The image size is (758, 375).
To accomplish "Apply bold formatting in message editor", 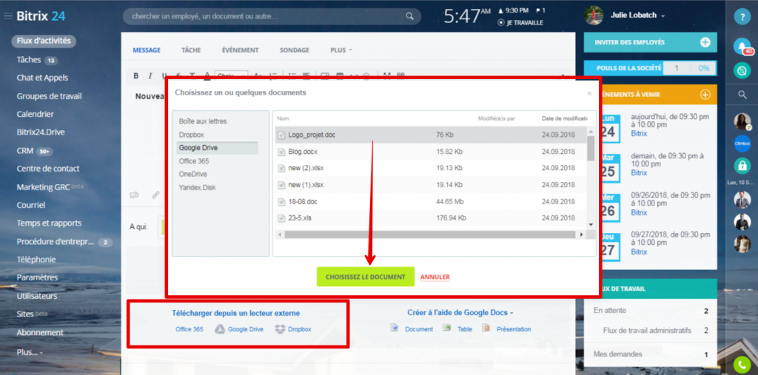I will pos(136,76).
